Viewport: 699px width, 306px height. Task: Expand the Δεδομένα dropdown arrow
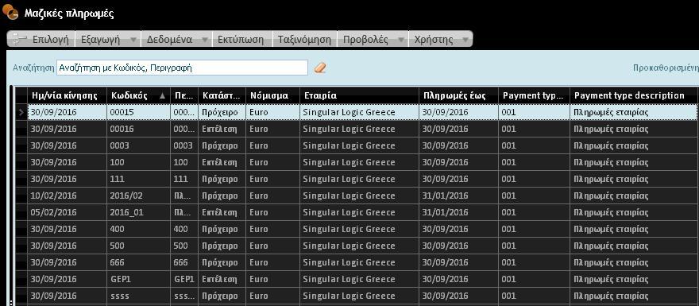pyautogui.click(x=204, y=40)
